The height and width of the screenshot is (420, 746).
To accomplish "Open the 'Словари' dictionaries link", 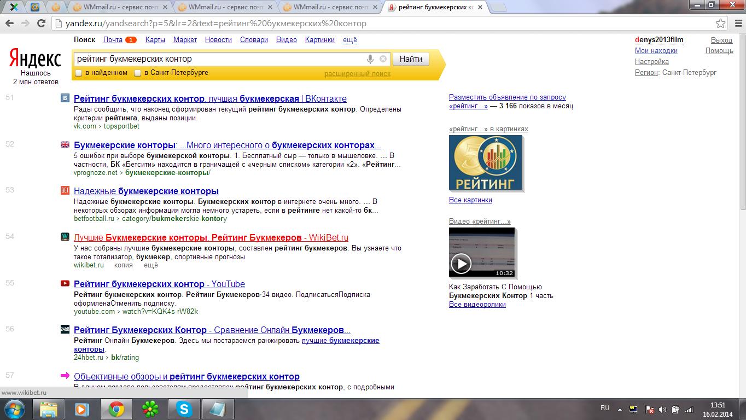I will tap(254, 40).
